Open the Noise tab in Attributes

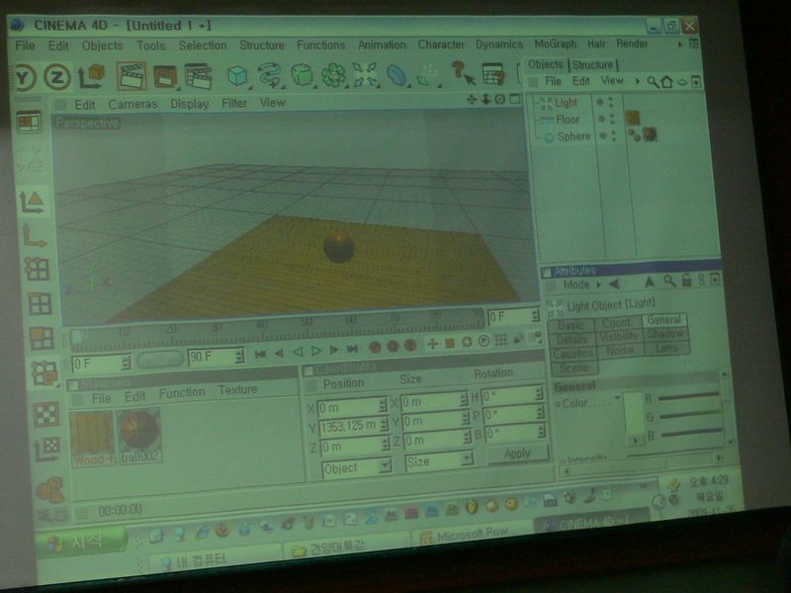click(x=620, y=351)
